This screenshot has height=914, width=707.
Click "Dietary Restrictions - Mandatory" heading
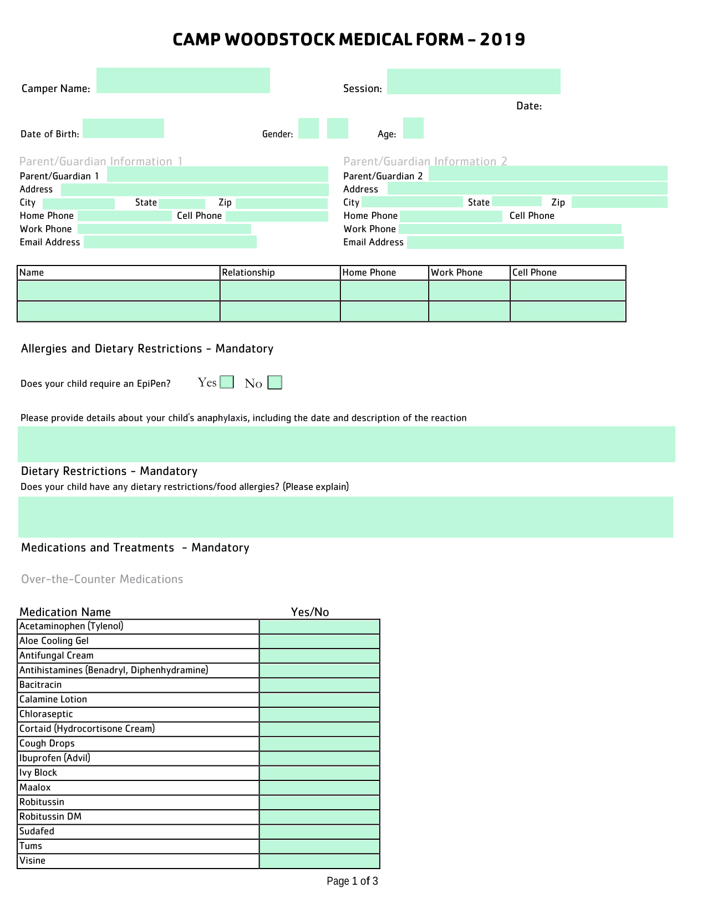tap(109, 471)
